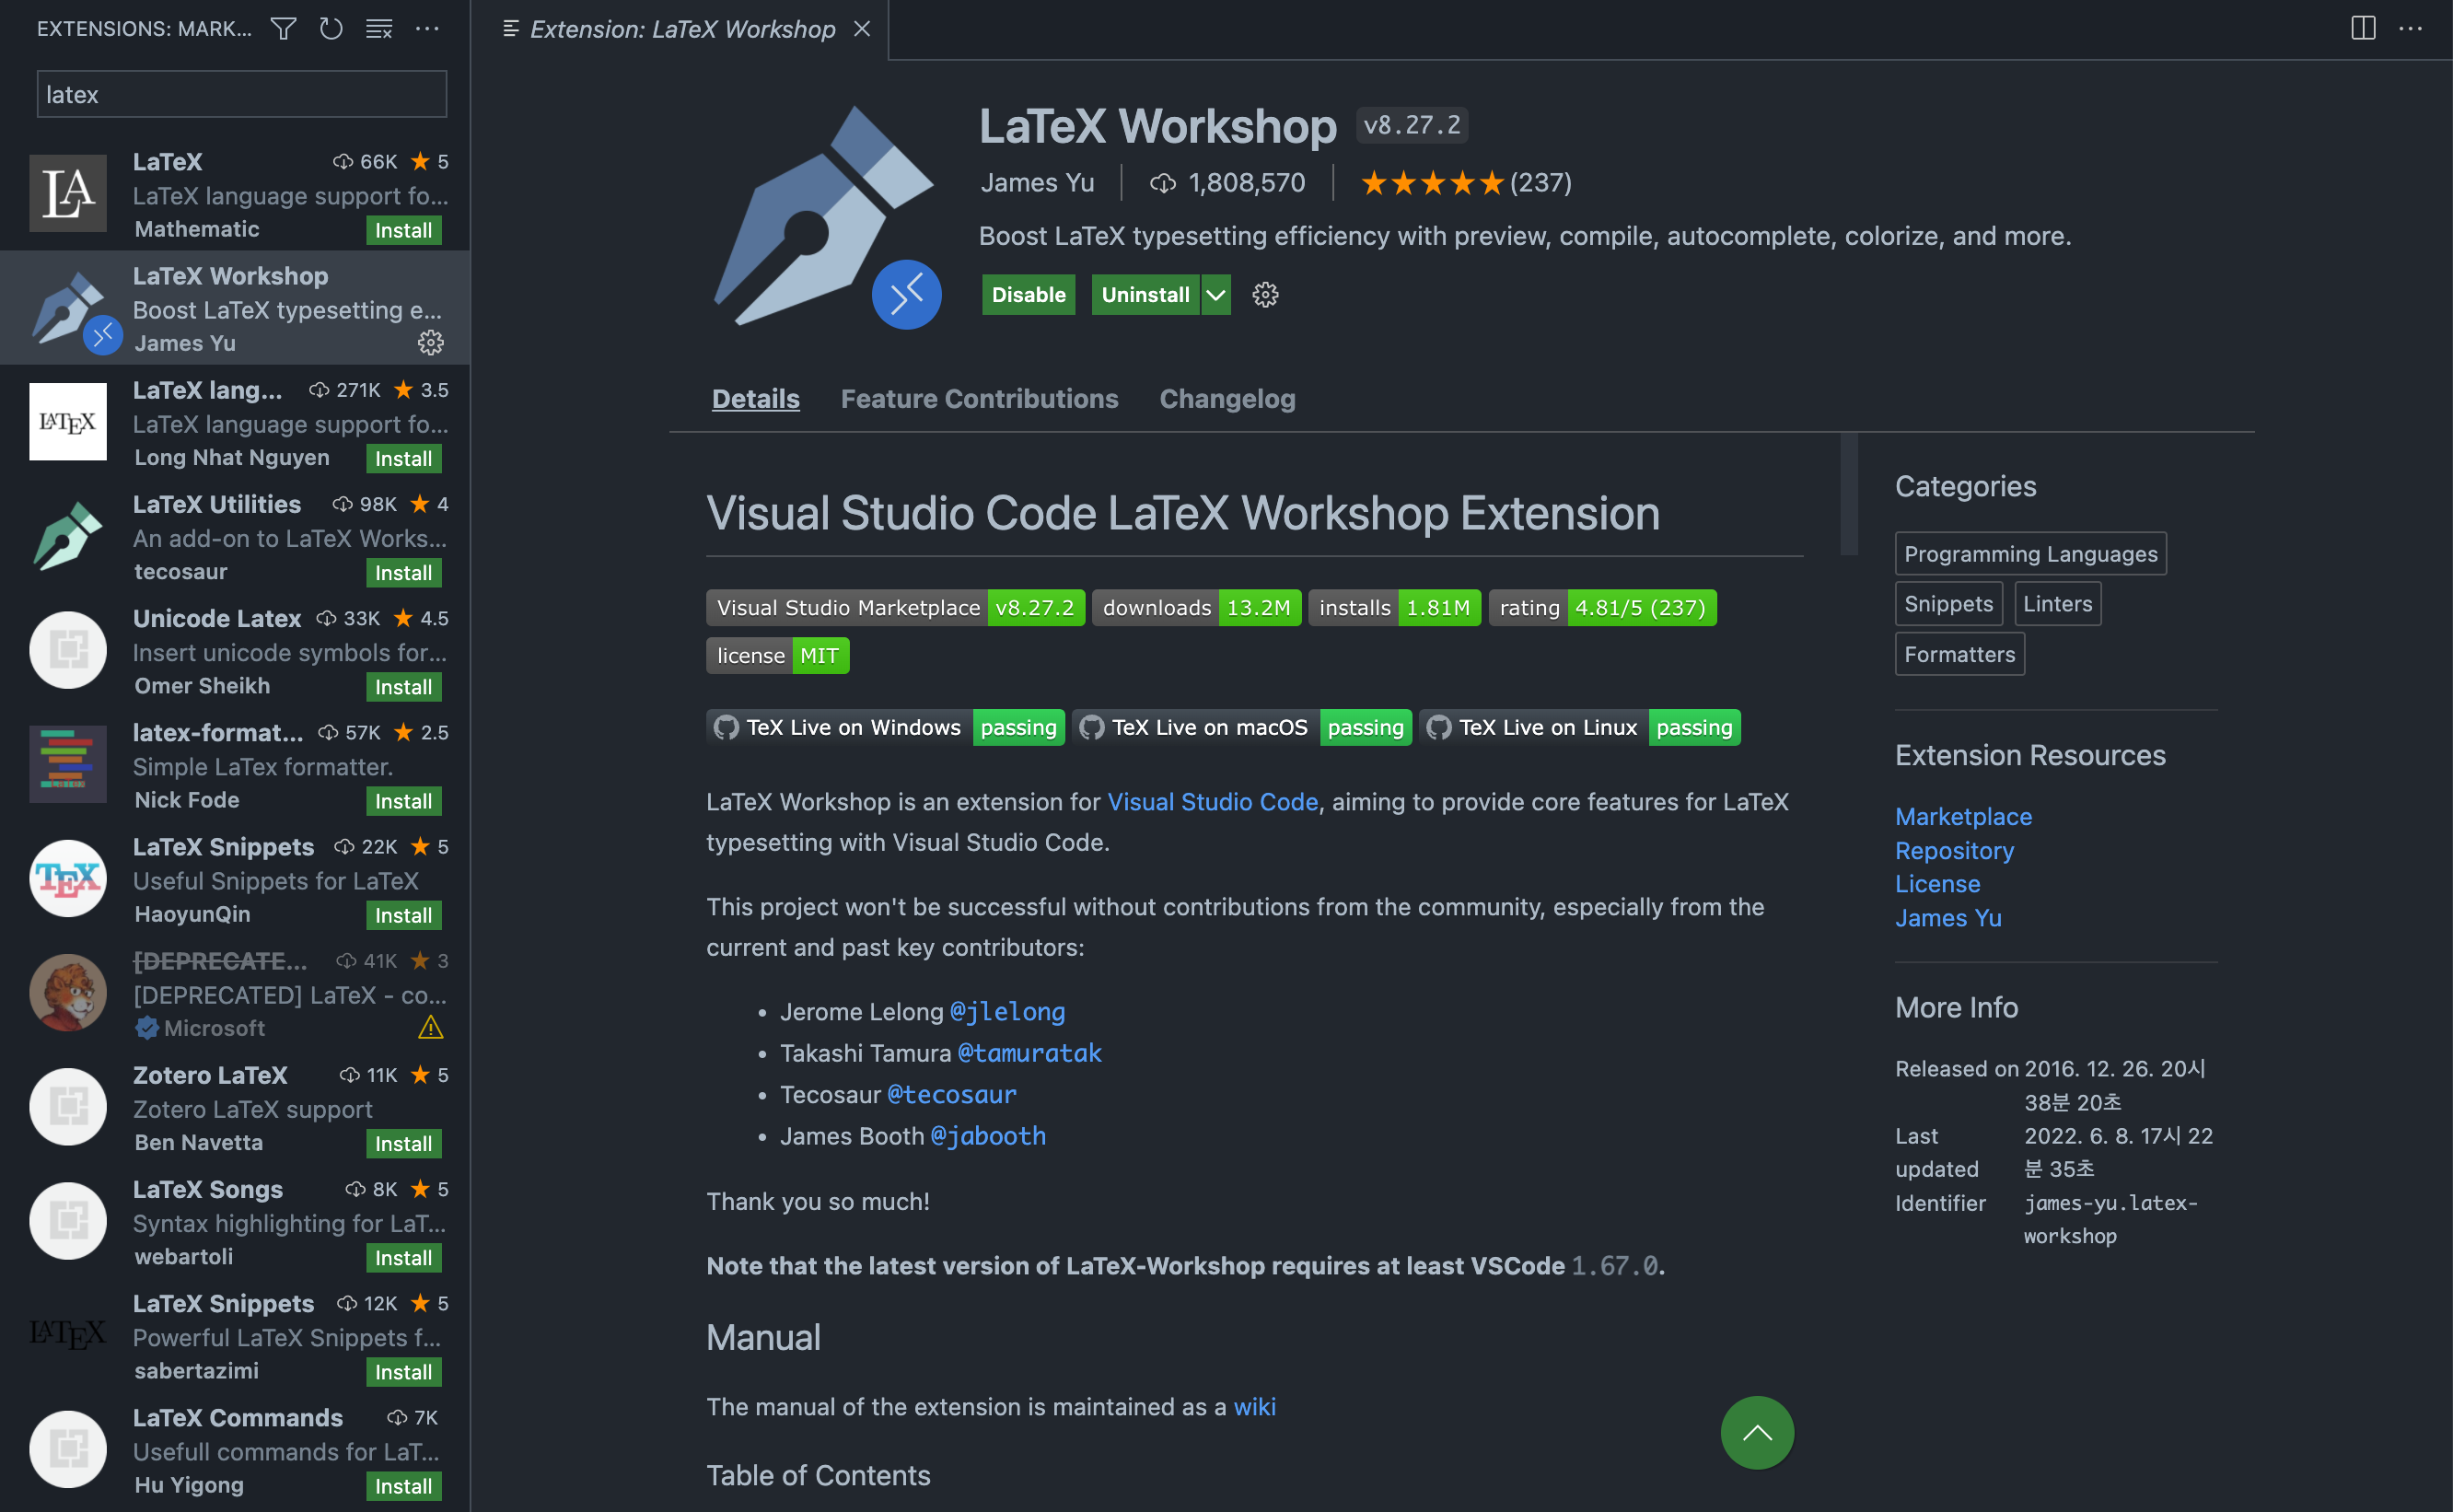The width and height of the screenshot is (2453, 1512).
Task: Click warning icon on deprecated LaTeX extension
Action: coord(431,1028)
